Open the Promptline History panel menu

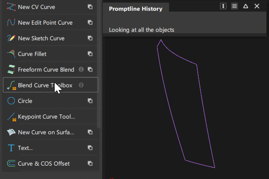[234, 6]
